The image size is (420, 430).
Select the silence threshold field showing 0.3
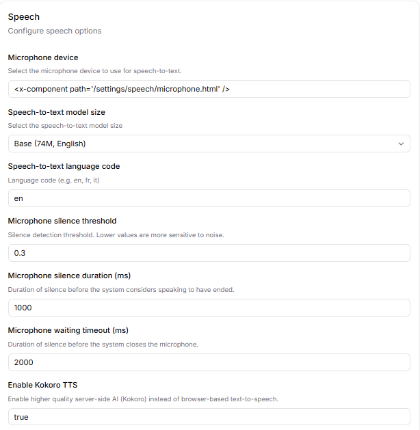(209, 253)
